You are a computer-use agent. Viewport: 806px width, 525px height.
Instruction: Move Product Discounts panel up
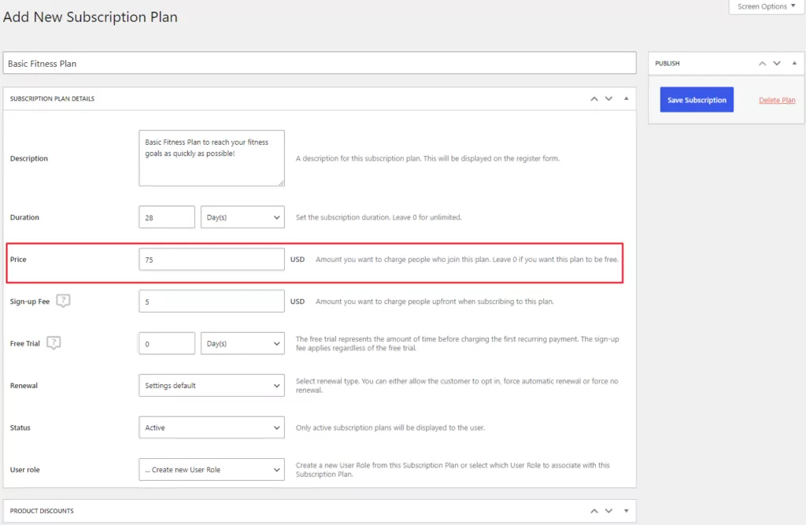tap(594, 511)
